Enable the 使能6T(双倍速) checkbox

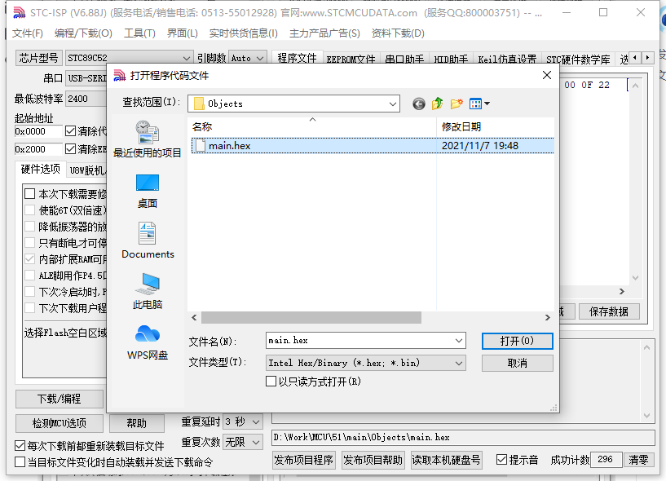pyautogui.click(x=28, y=209)
